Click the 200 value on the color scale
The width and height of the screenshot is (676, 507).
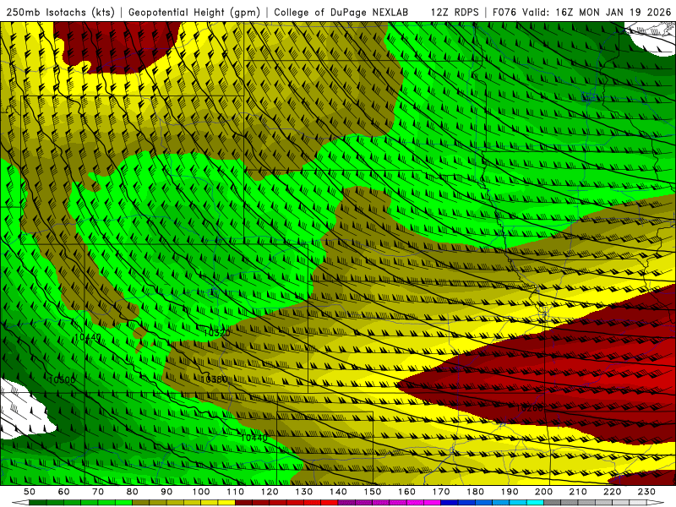544,492
